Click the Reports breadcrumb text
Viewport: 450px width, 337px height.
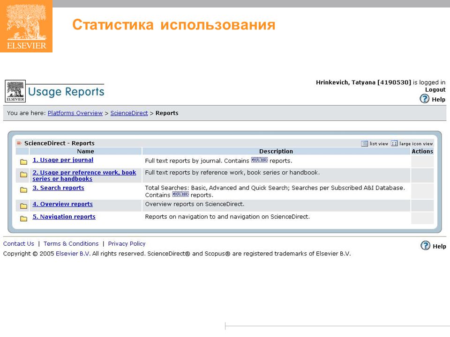[167, 113]
